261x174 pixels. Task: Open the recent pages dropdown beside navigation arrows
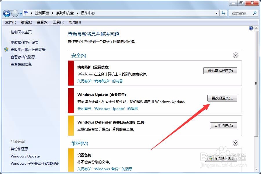pyautogui.click(x=20, y=13)
